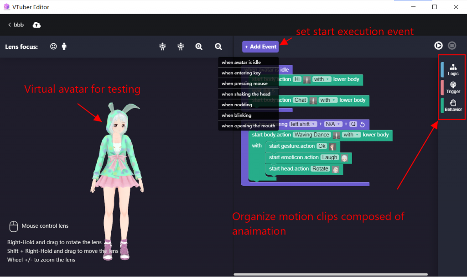
Task: Click the Chat action thumbnail icon
Action: (x=313, y=100)
